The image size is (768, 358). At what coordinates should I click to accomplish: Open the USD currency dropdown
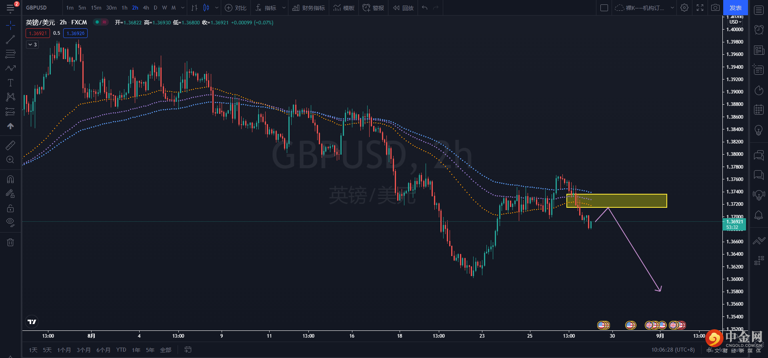(735, 22)
